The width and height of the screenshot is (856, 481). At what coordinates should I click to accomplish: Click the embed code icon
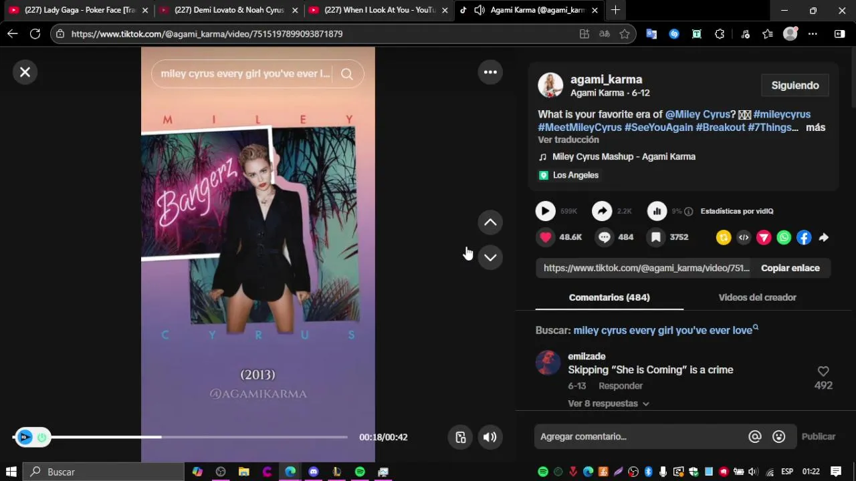coord(744,237)
